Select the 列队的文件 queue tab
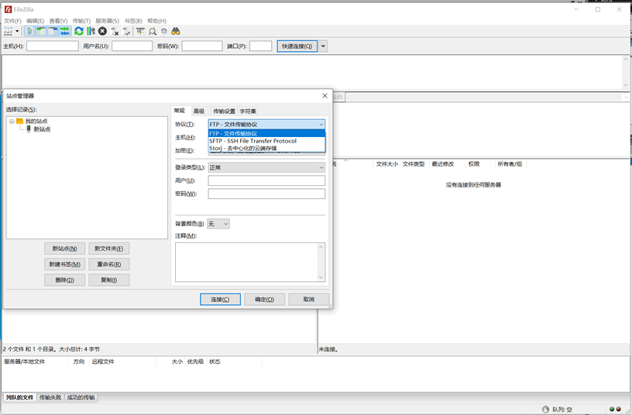This screenshot has height=415, width=632. point(19,398)
